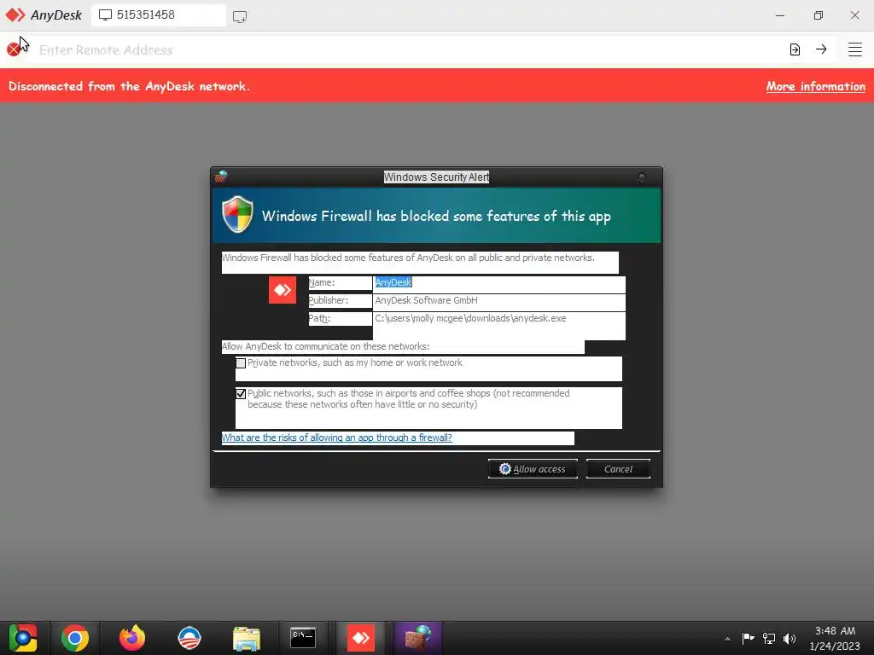Open the volume speaker tray icon
Screen dimensions: 874x655
(x=790, y=638)
